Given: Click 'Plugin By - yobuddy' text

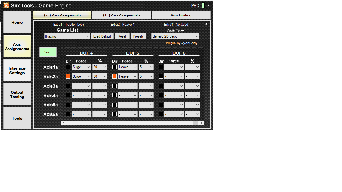Looking at the screenshot, I should (x=181, y=43).
